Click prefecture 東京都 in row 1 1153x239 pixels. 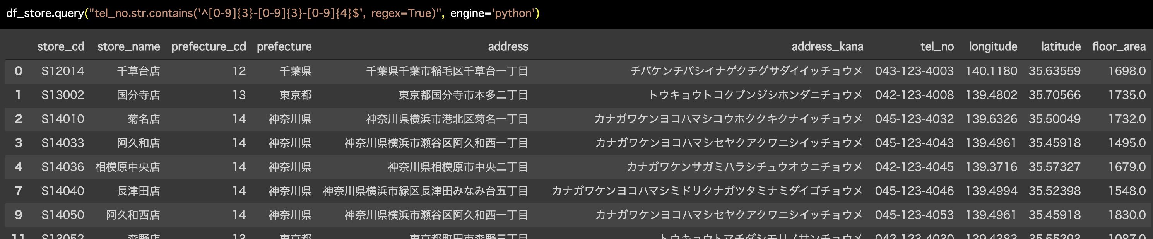click(x=296, y=95)
